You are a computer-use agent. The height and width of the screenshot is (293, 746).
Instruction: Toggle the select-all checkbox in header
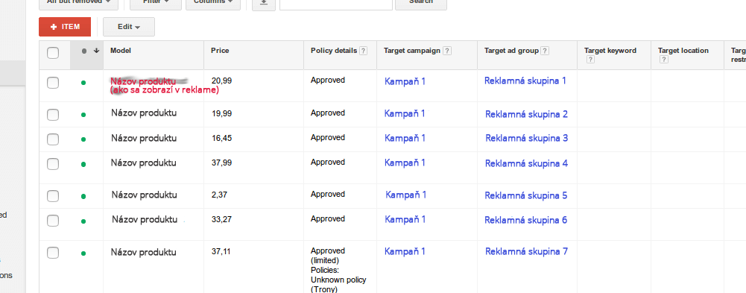(53, 53)
